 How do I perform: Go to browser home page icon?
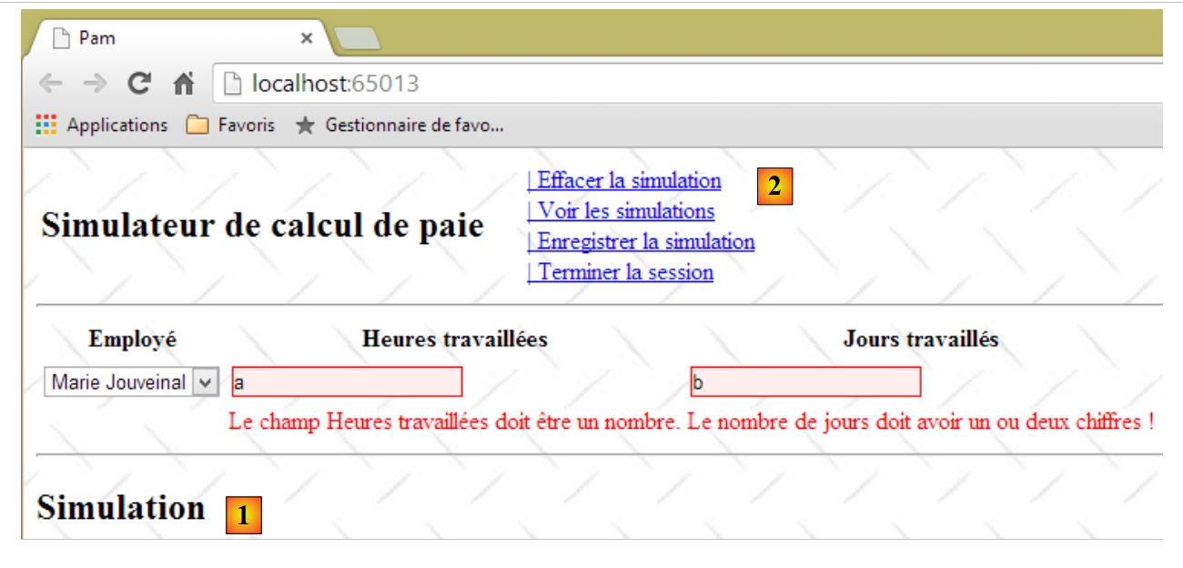pos(184,85)
